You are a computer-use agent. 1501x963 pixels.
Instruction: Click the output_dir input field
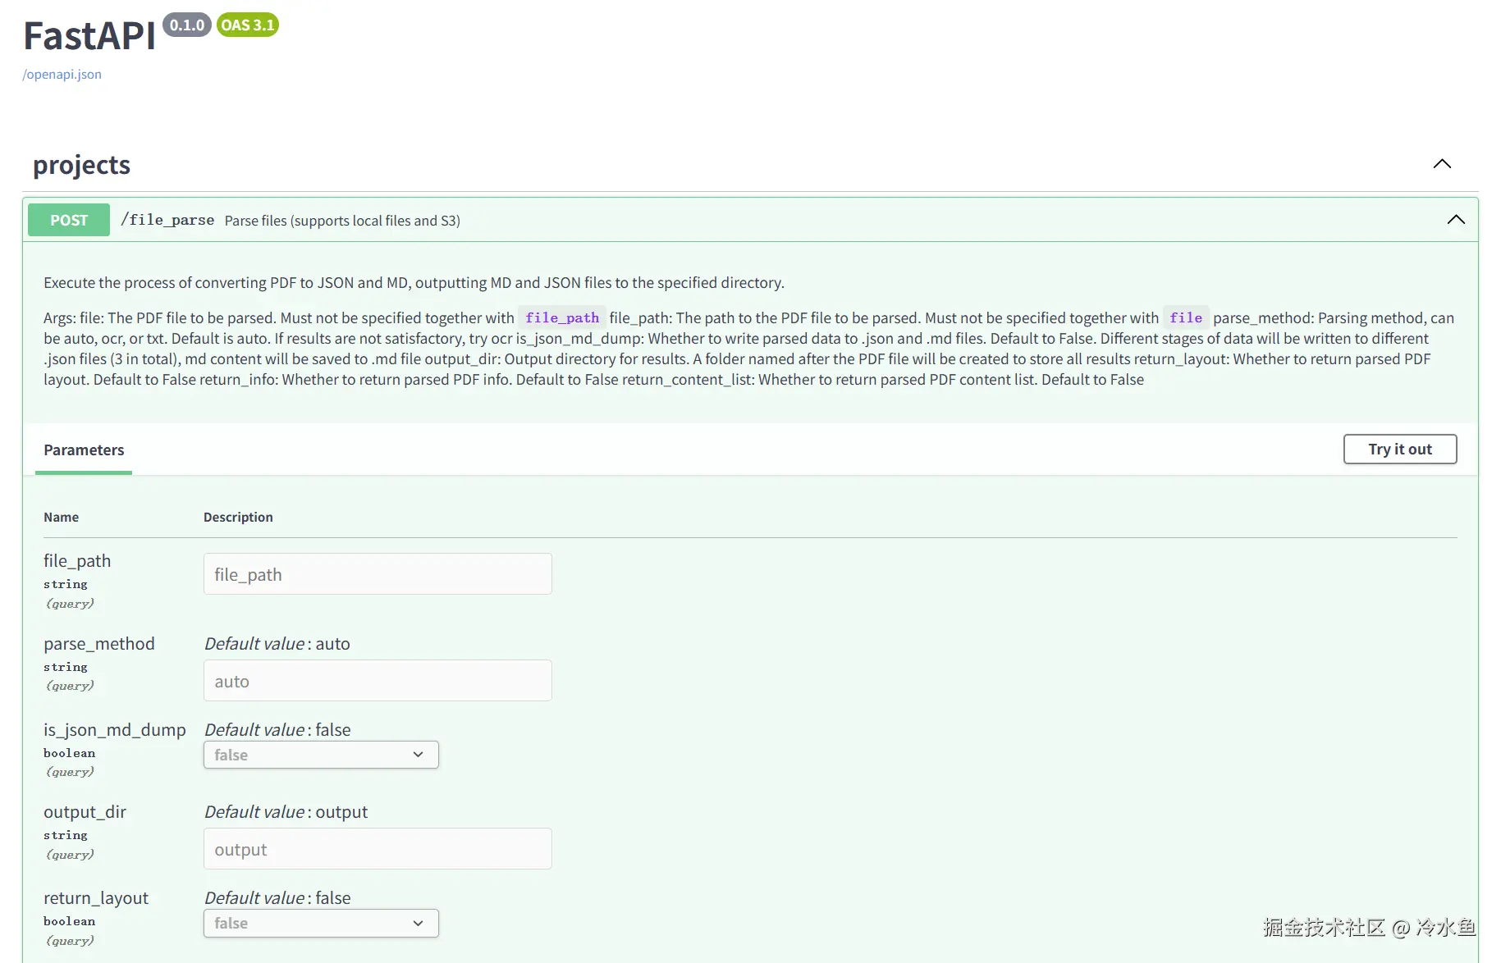(x=378, y=849)
